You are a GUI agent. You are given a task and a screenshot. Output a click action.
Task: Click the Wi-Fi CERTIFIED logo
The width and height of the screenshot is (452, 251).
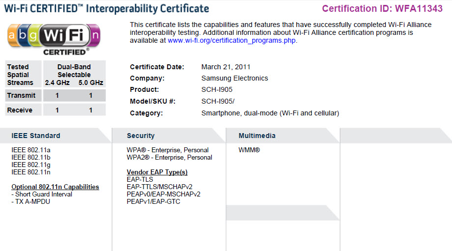pyautogui.click(x=54, y=38)
